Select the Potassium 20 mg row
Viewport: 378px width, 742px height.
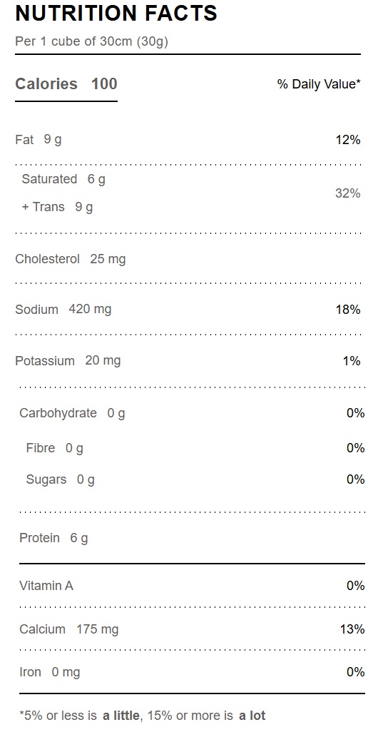pos(188,360)
